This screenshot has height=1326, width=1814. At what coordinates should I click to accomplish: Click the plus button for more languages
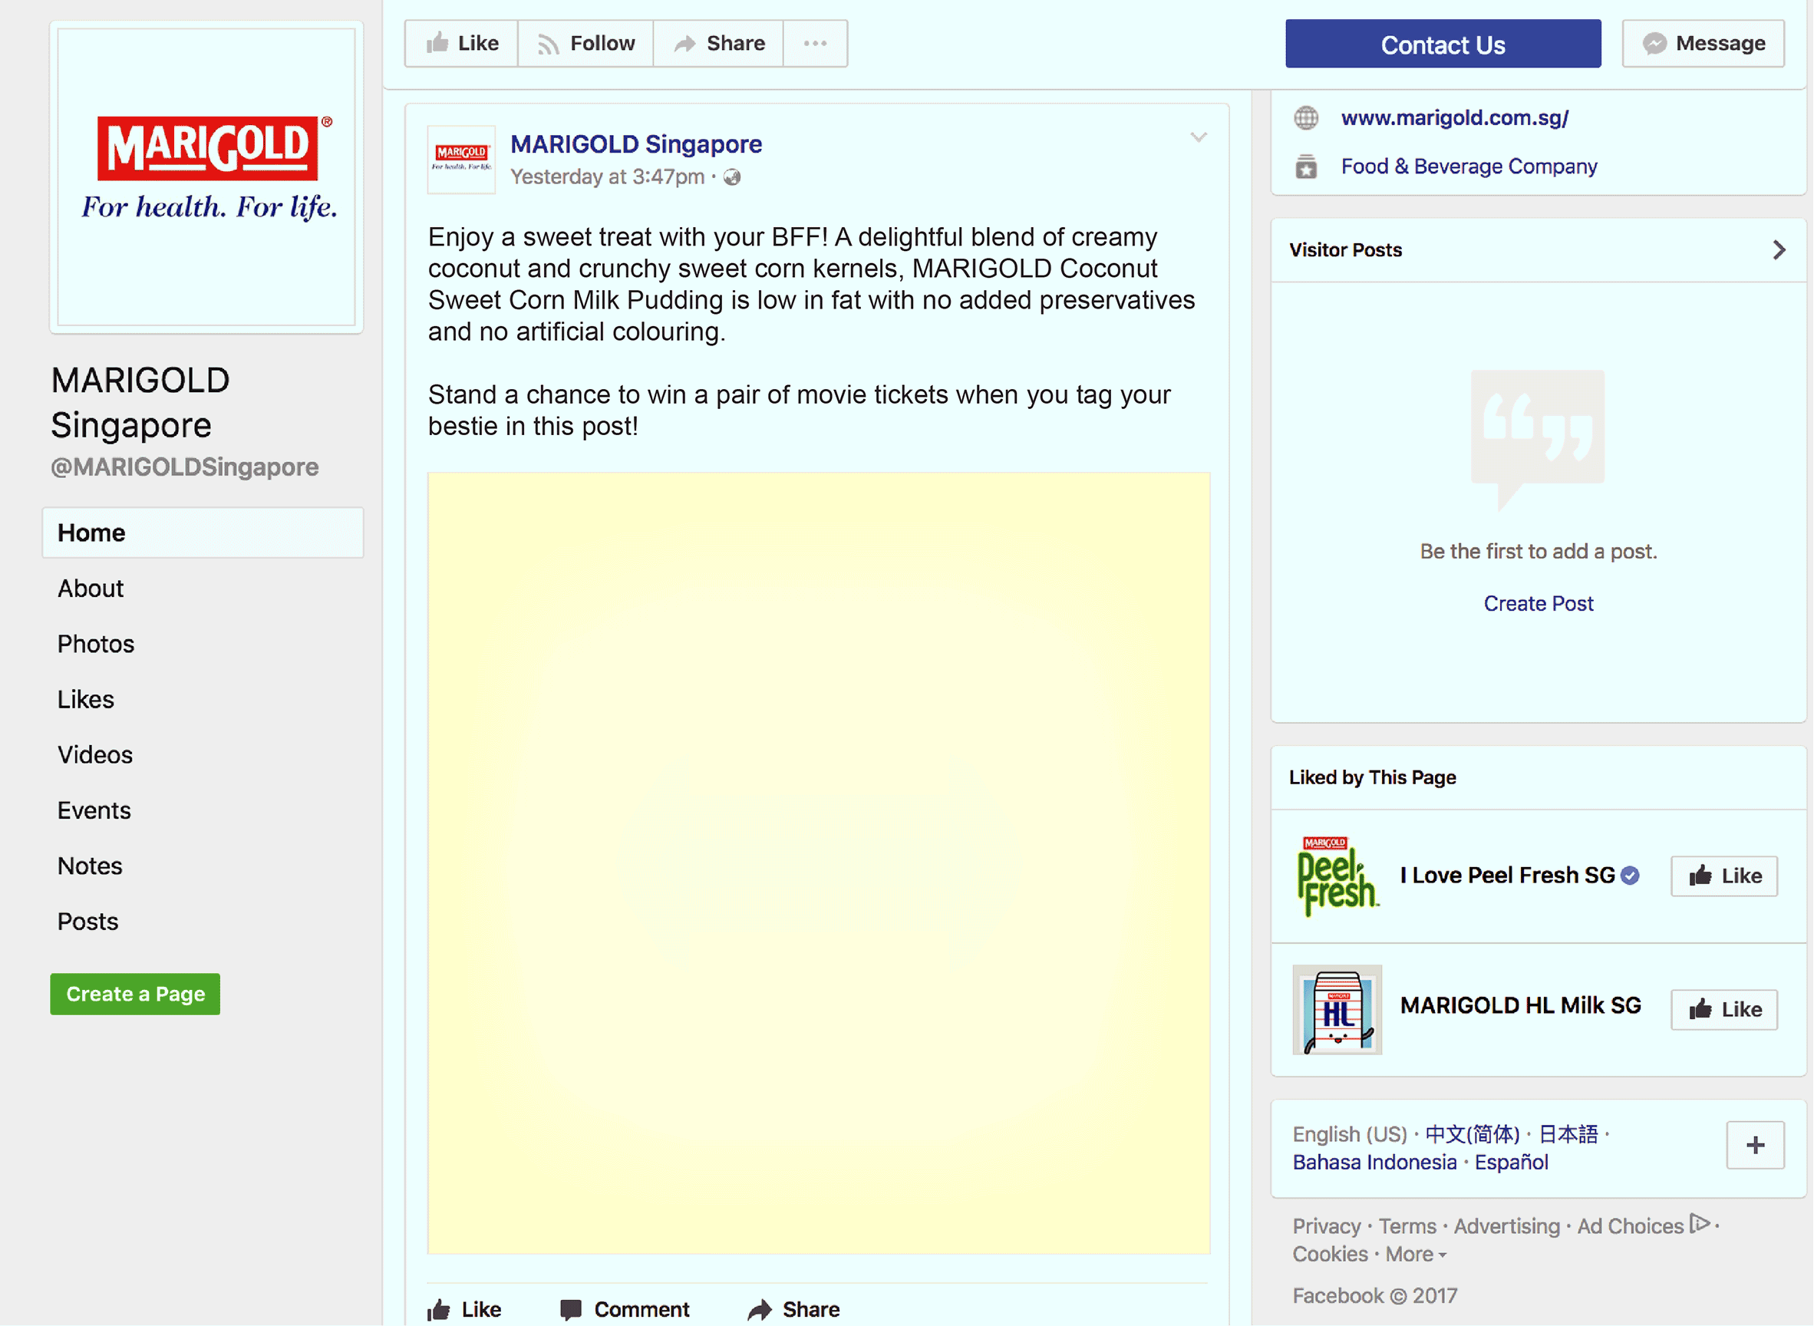coord(1756,1146)
